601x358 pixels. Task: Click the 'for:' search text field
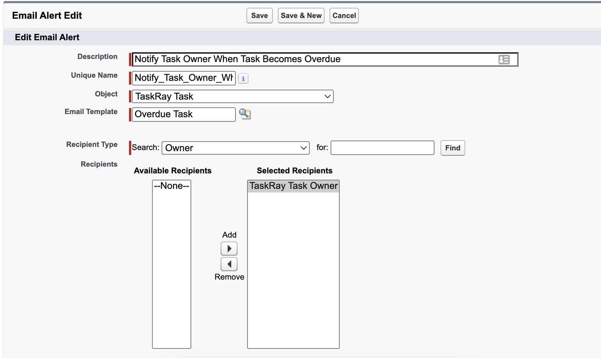[x=383, y=148]
